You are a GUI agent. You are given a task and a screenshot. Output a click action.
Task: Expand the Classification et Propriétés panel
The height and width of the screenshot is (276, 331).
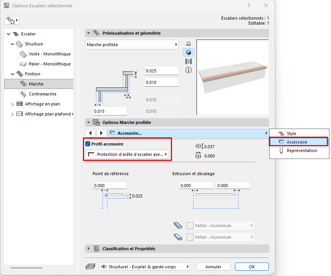click(89, 249)
